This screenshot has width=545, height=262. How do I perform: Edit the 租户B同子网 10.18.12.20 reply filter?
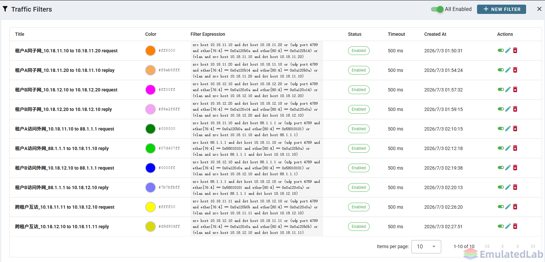(x=508, y=109)
